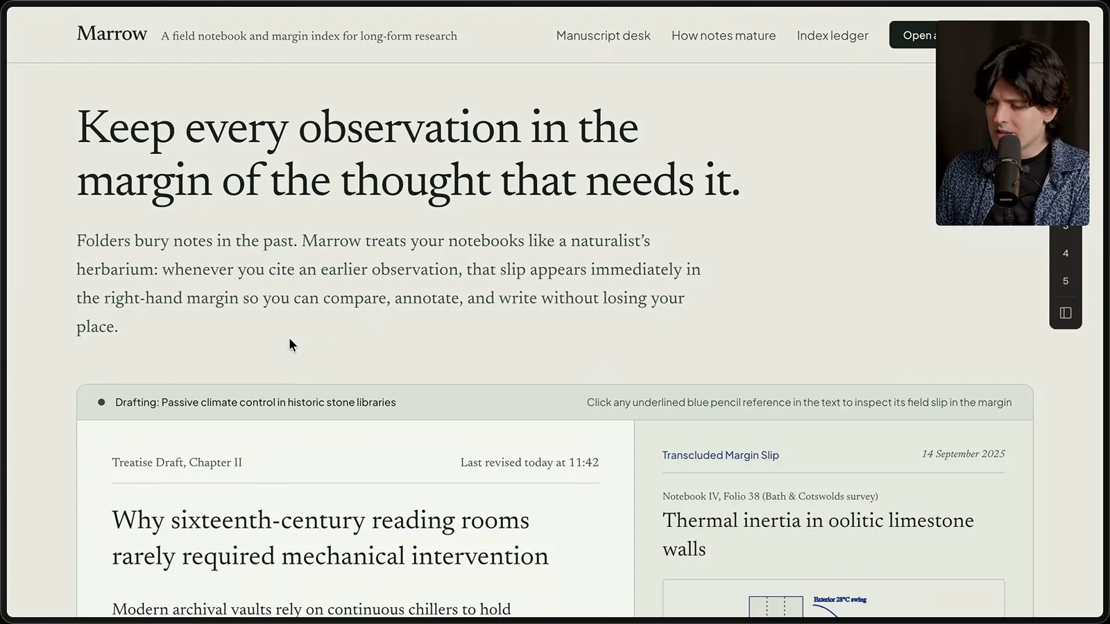Click the webcam video overlay
The image size is (1110, 624).
click(1012, 123)
